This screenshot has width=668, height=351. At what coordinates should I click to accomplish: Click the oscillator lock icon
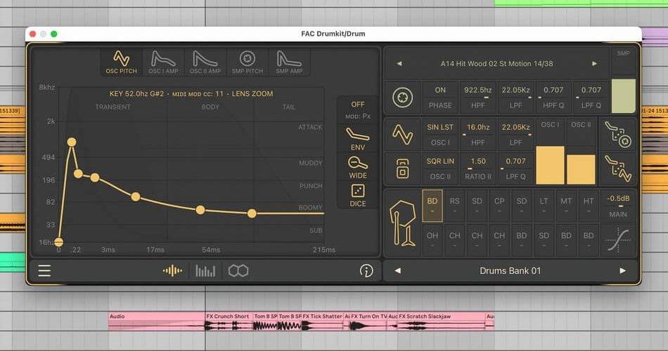click(403, 168)
